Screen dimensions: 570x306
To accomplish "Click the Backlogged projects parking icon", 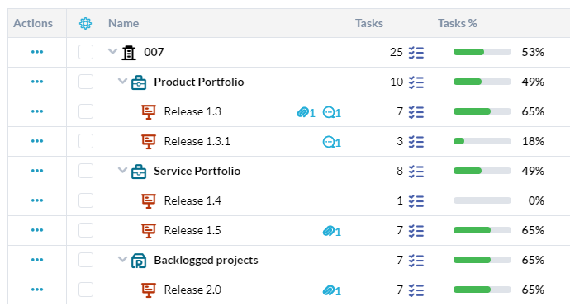I will pyautogui.click(x=139, y=261).
